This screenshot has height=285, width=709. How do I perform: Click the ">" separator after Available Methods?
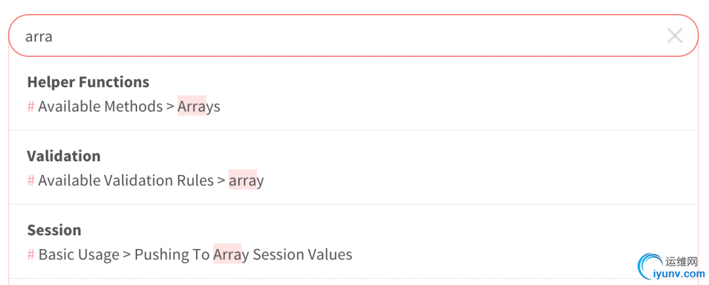170,107
